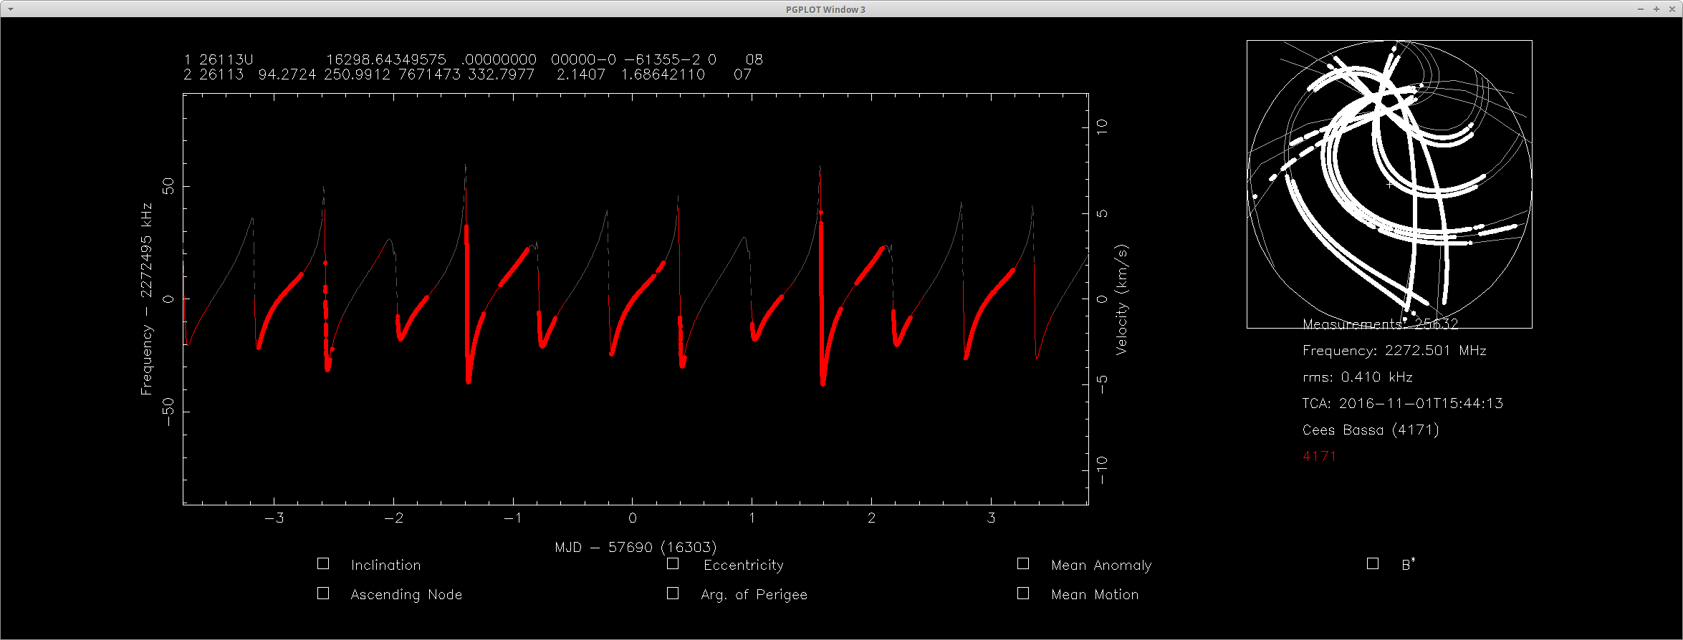Click the Measurements count text
This screenshot has height=640, width=1683.
click(1380, 324)
